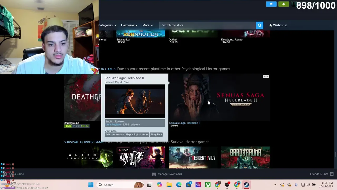The height and width of the screenshot is (190, 337).
Task: Click Survival Horror Games heading
Action: click(85, 142)
